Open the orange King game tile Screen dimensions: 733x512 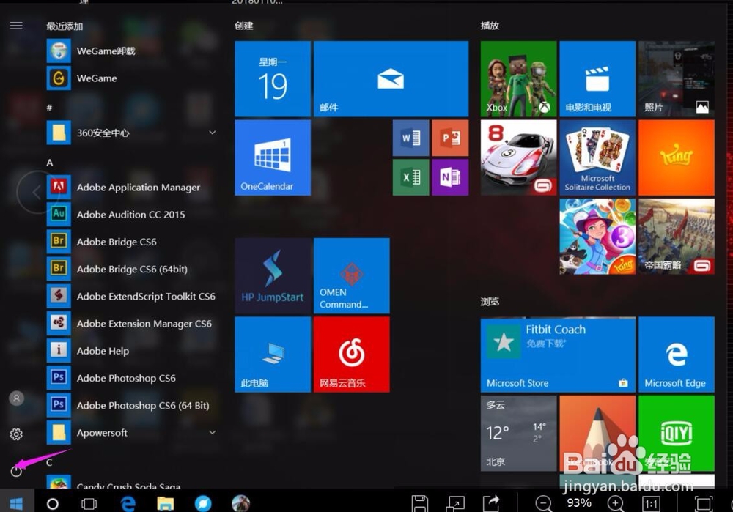pos(677,157)
